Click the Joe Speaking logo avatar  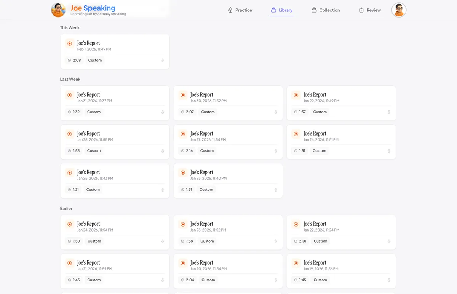[58, 10]
